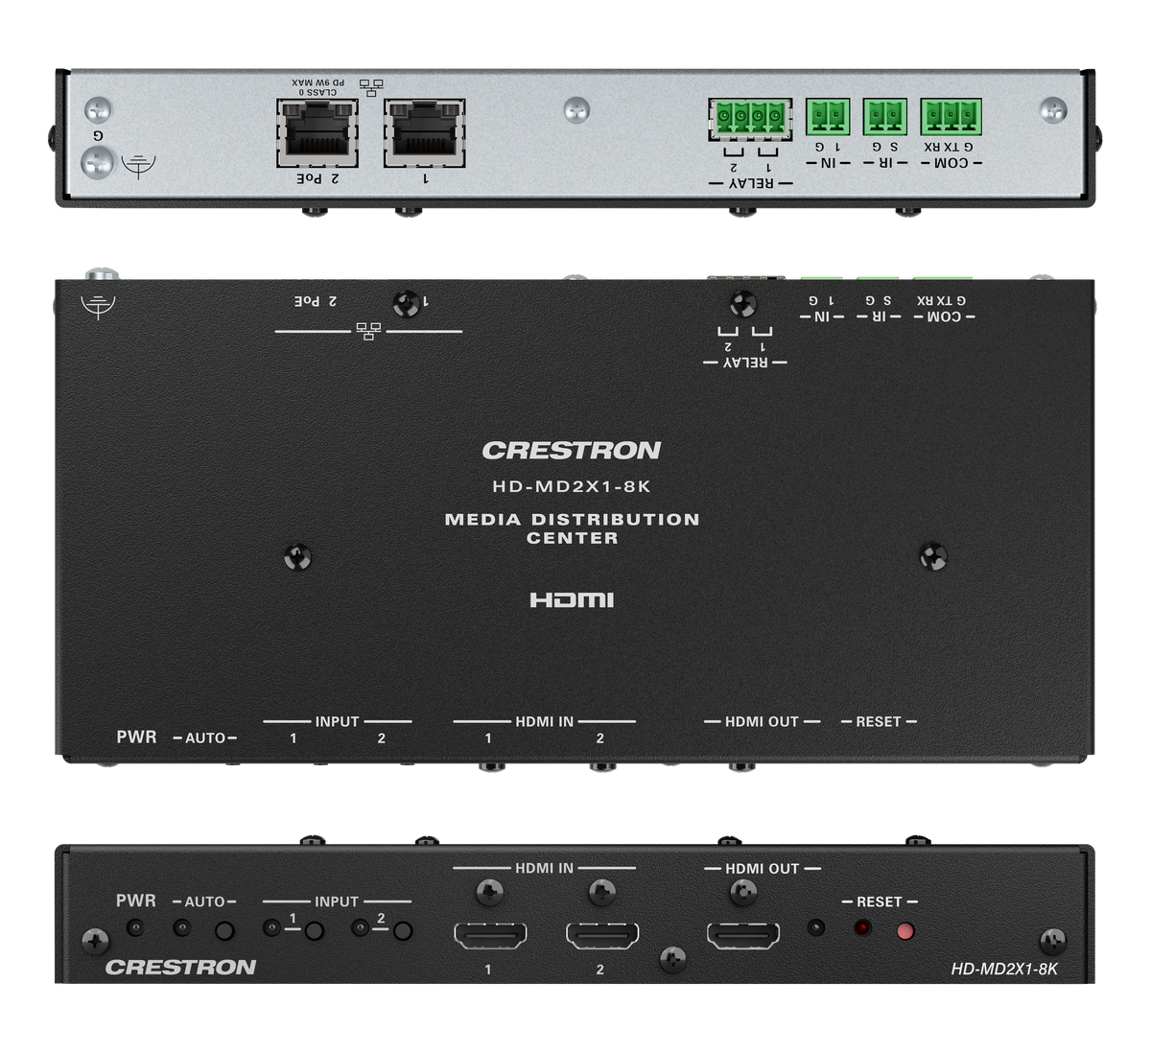This screenshot has width=1151, height=1053.
Task: Click the RELAY label on the rear panel
Action: pyautogui.click(x=751, y=183)
